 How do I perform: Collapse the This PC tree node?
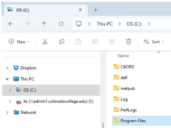7,79
